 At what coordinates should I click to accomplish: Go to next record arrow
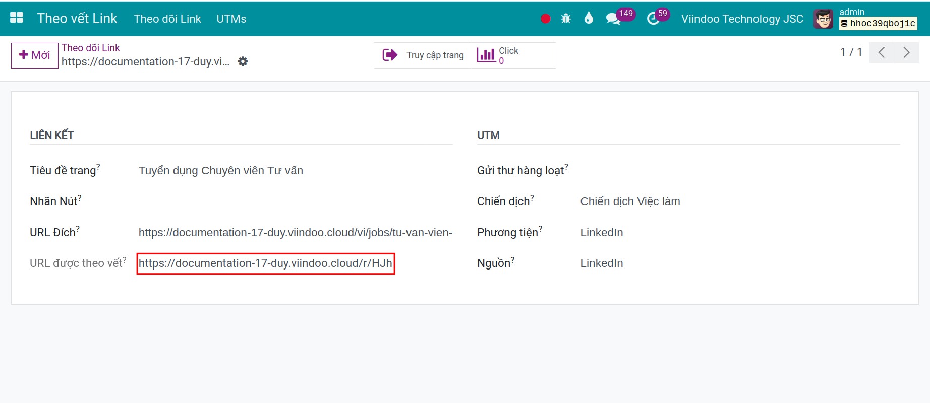[x=906, y=52]
